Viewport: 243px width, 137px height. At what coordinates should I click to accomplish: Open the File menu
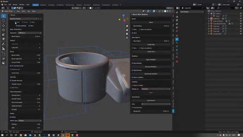[x=6, y=5]
